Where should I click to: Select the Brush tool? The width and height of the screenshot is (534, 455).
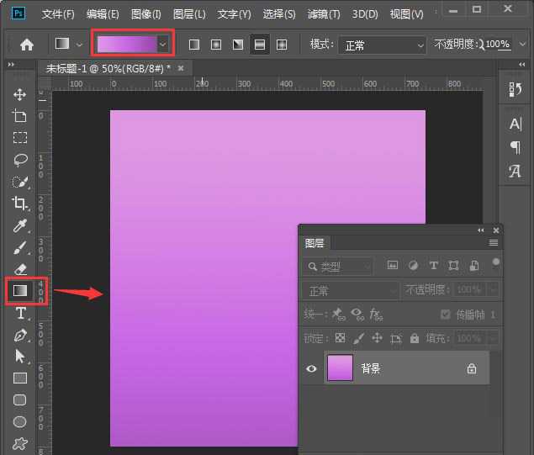[19, 247]
